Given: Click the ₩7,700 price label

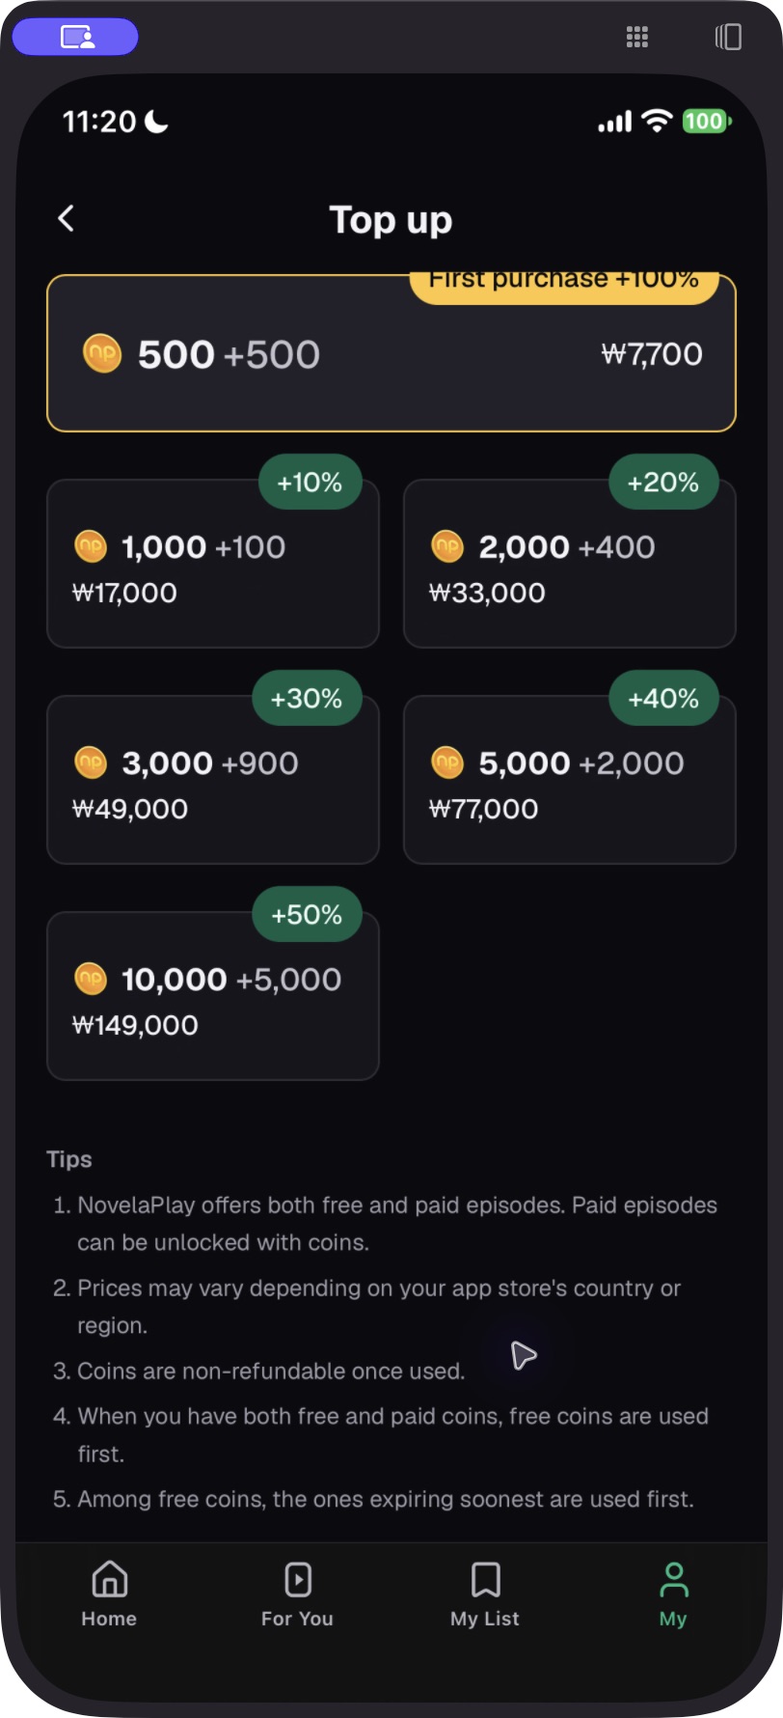Looking at the screenshot, I should 652,354.
